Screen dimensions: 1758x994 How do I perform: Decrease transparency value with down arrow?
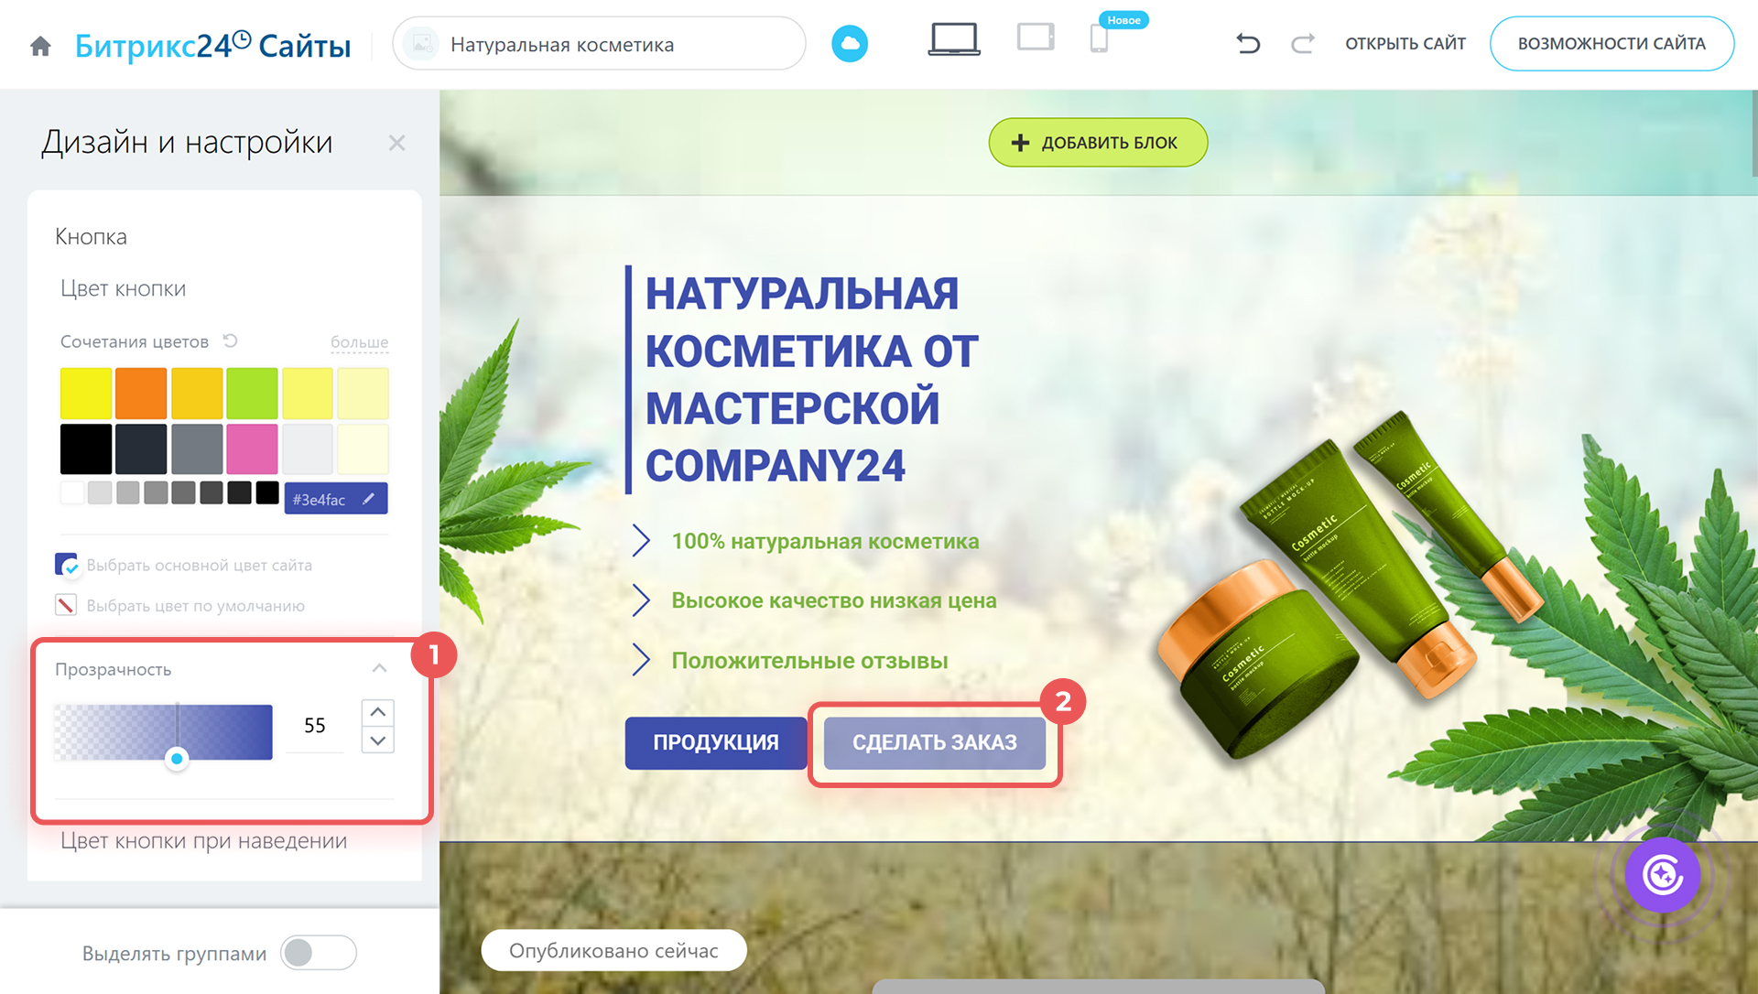pos(377,740)
